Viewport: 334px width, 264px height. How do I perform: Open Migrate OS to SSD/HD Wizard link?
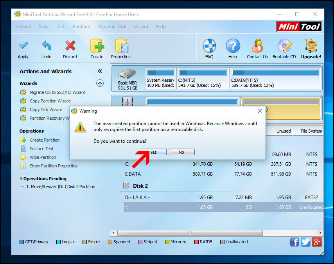pyautogui.click(x=57, y=92)
